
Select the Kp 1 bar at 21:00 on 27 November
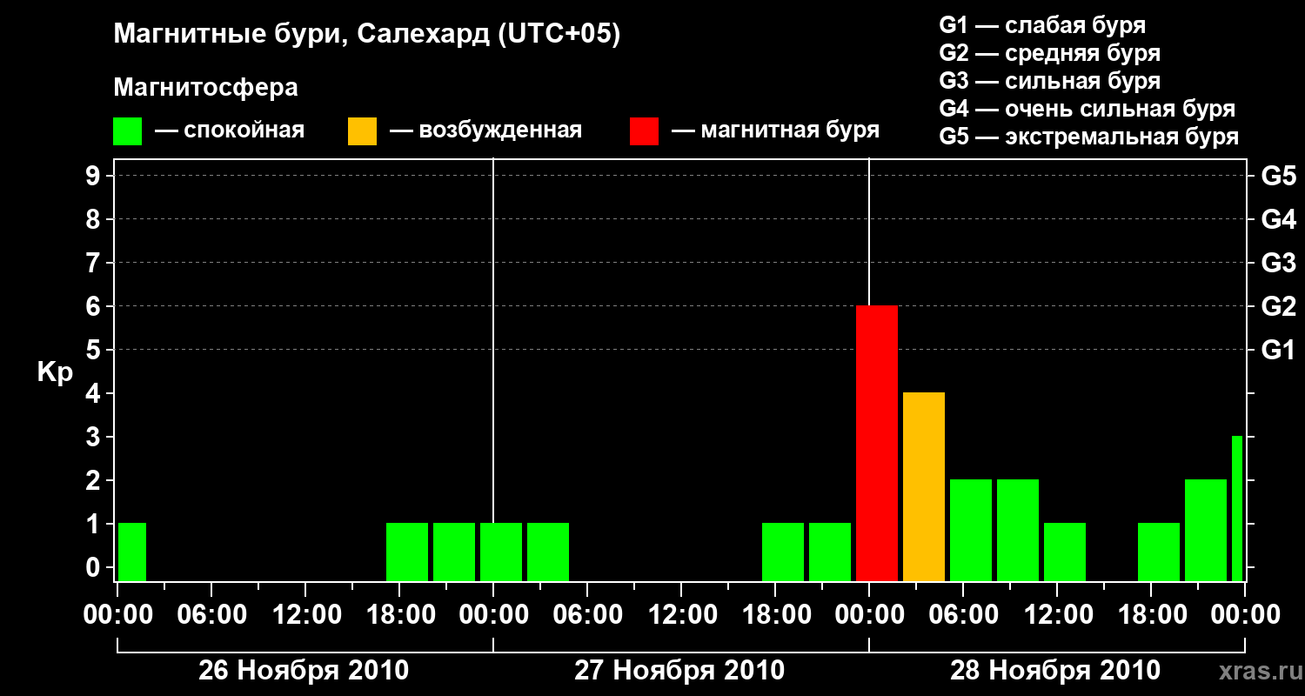tap(830, 552)
